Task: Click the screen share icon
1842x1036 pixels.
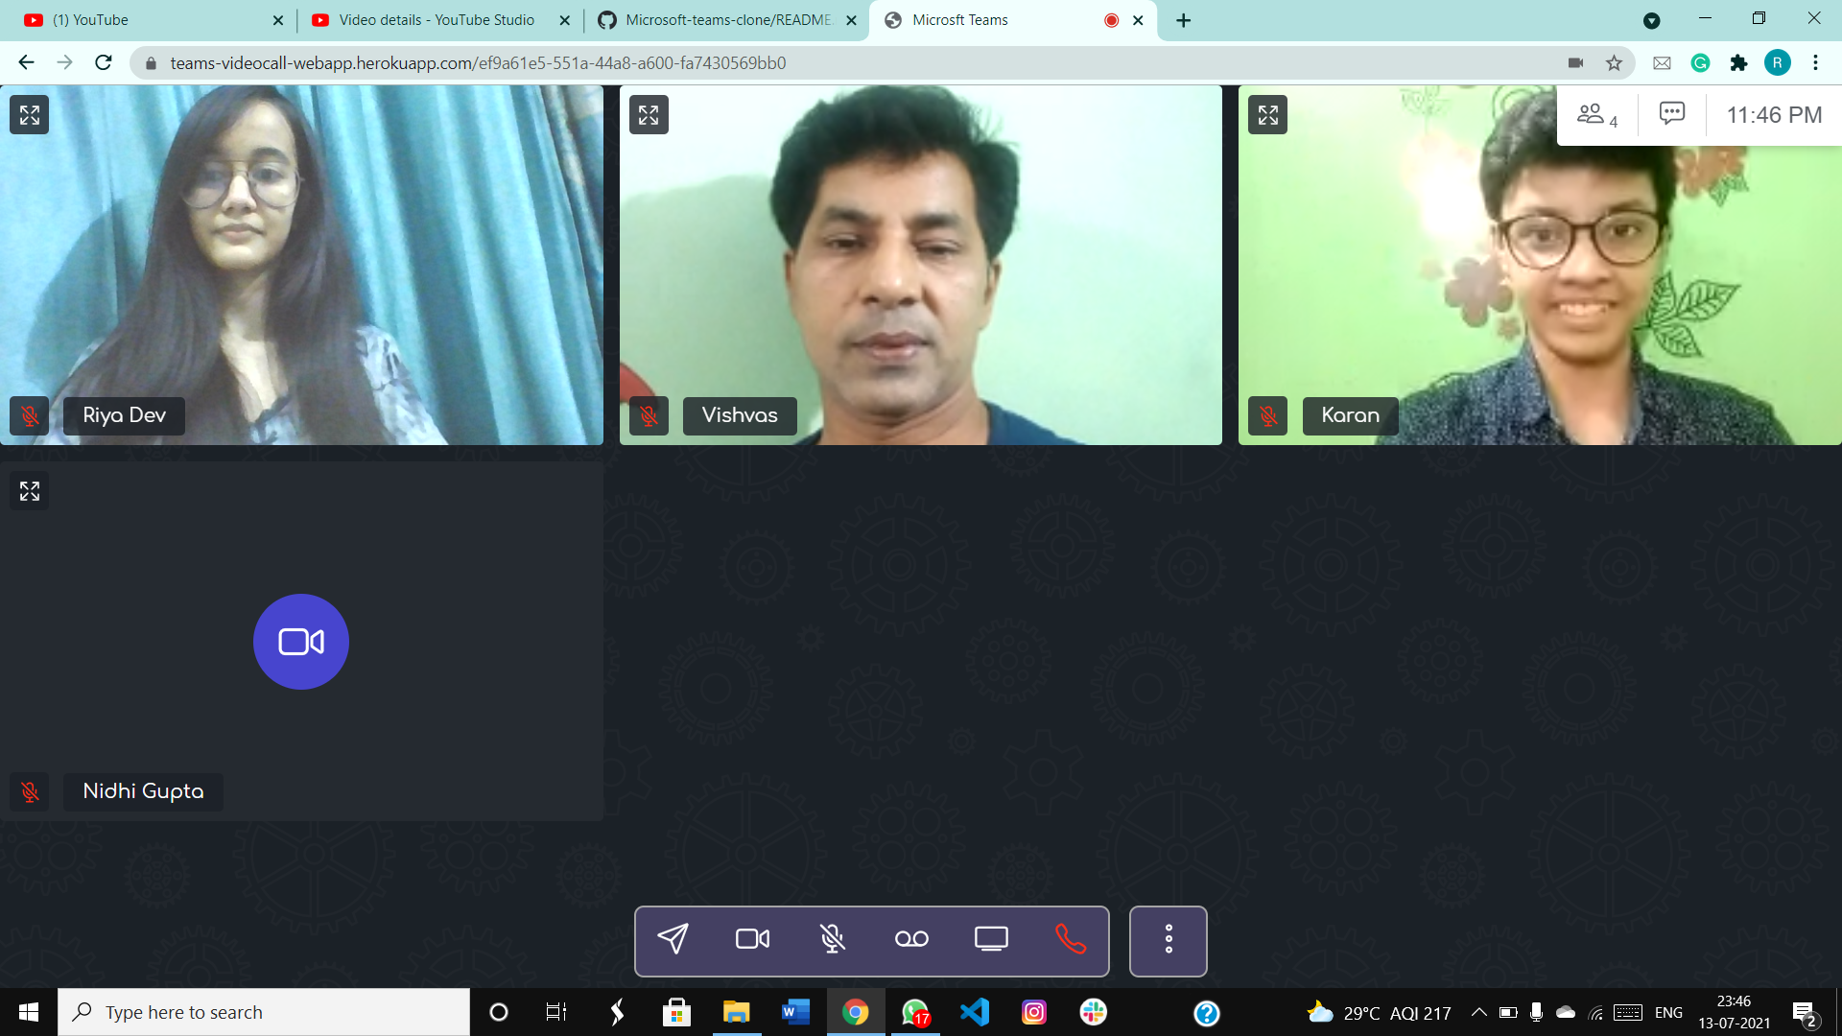Action: pyautogui.click(x=991, y=940)
